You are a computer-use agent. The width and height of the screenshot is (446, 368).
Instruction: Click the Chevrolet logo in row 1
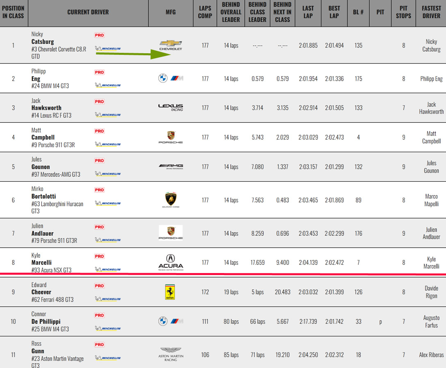tap(171, 45)
